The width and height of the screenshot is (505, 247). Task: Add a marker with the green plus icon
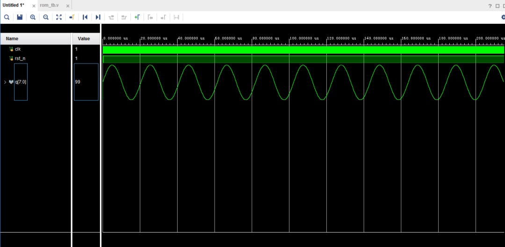pos(137,17)
